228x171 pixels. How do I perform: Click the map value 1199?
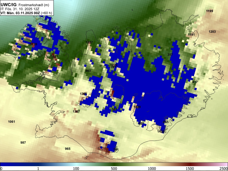coord(209,11)
